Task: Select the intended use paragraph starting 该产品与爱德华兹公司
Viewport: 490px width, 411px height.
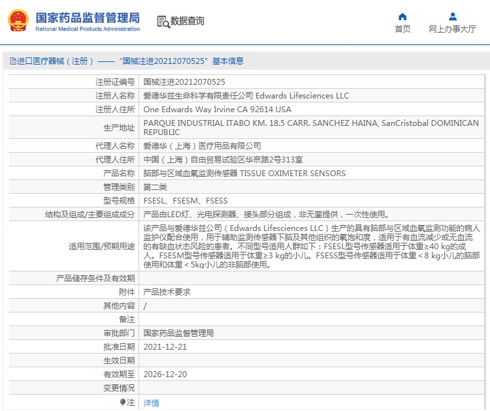Action: click(312, 246)
